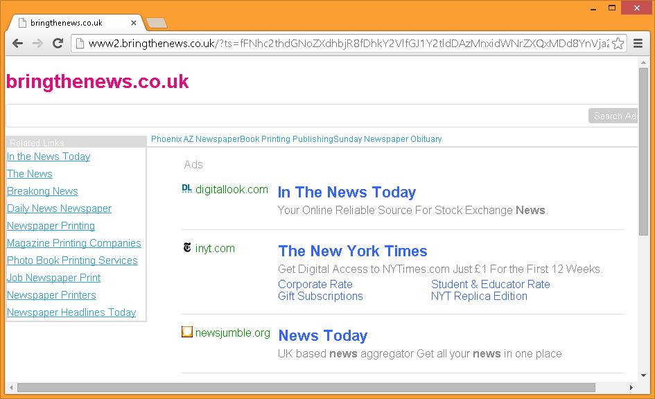Click the newsjumble.org favicon
The width and height of the screenshot is (655, 399).
point(187,332)
